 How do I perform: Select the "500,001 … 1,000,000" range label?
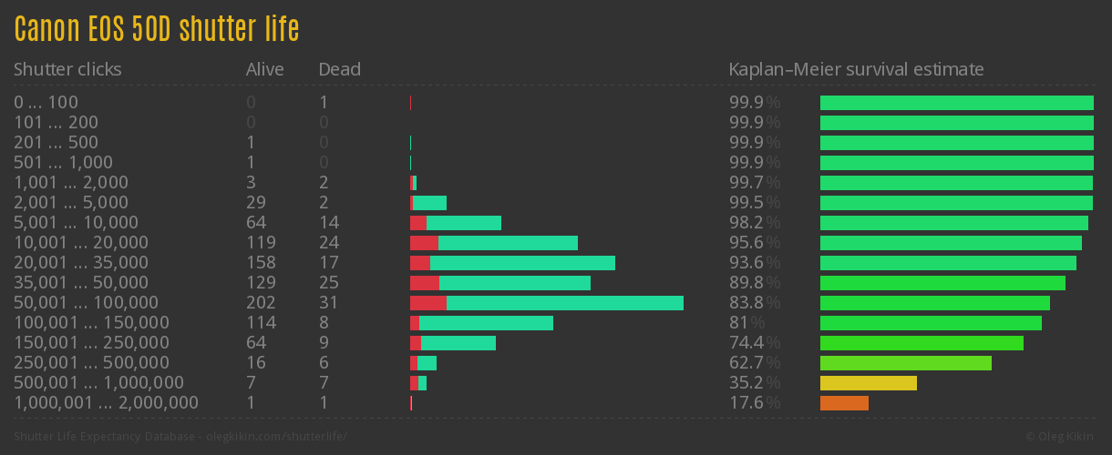(x=98, y=383)
